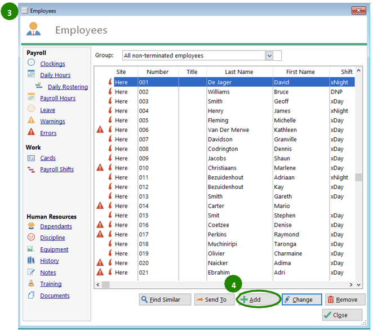
Task: Click the Change button
Action: (x=302, y=299)
